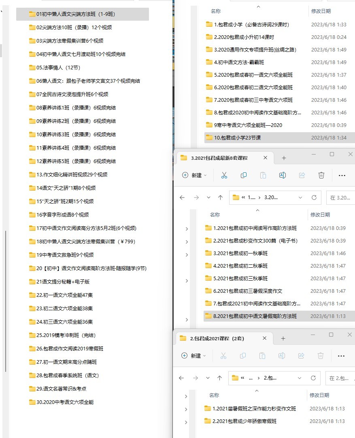Add new tab in 3.2021包君成最新8套课程 window

[284, 158]
